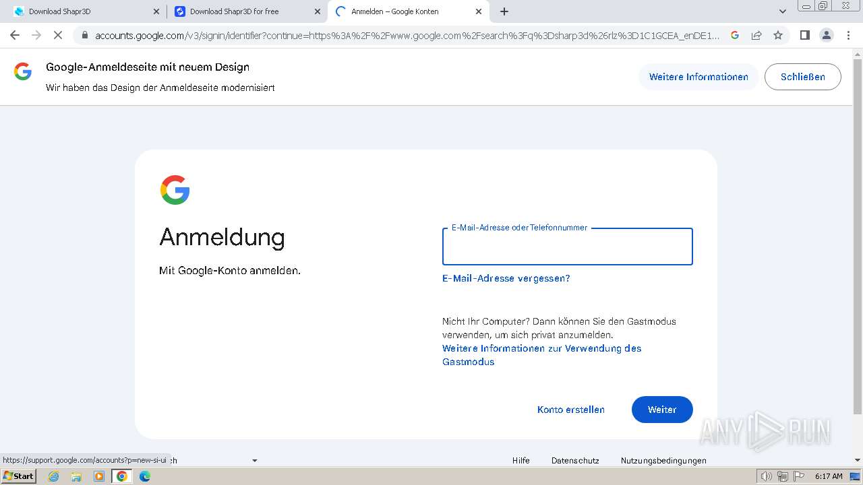The height and width of the screenshot is (485, 863).
Task: Go back to the previous page
Action: 15,35
